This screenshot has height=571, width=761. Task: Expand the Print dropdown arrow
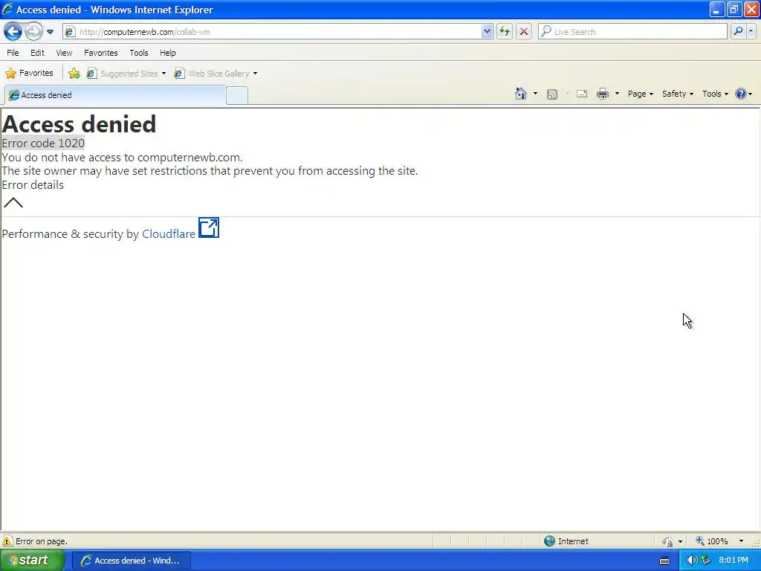pyautogui.click(x=617, y=94)
